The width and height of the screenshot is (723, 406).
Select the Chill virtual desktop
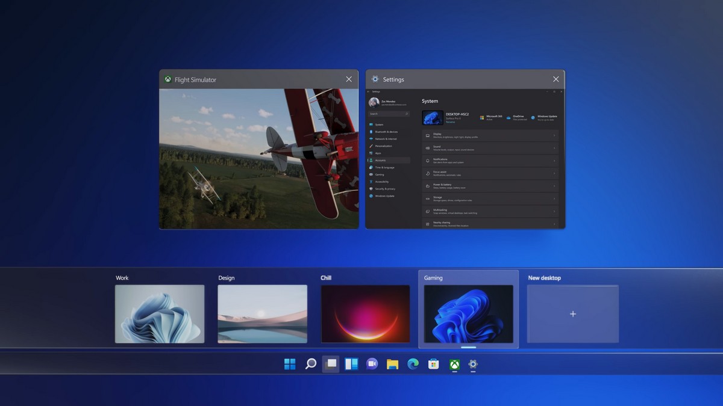pos(365,314)
